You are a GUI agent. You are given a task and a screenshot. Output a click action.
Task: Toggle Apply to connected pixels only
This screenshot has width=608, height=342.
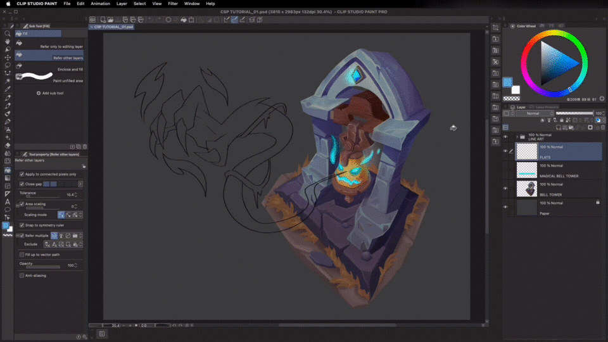[x=22, y=174]
